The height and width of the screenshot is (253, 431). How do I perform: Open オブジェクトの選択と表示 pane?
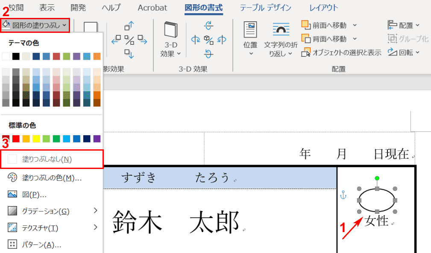click(x=341, y=52)
